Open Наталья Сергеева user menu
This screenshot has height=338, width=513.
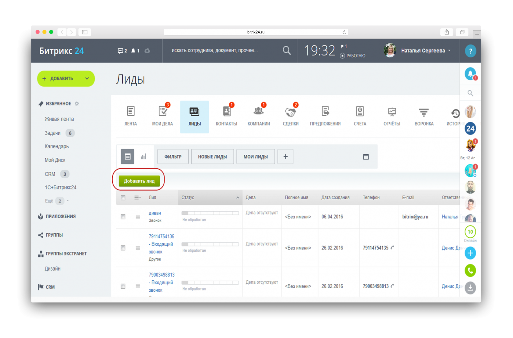pos(426,51)
